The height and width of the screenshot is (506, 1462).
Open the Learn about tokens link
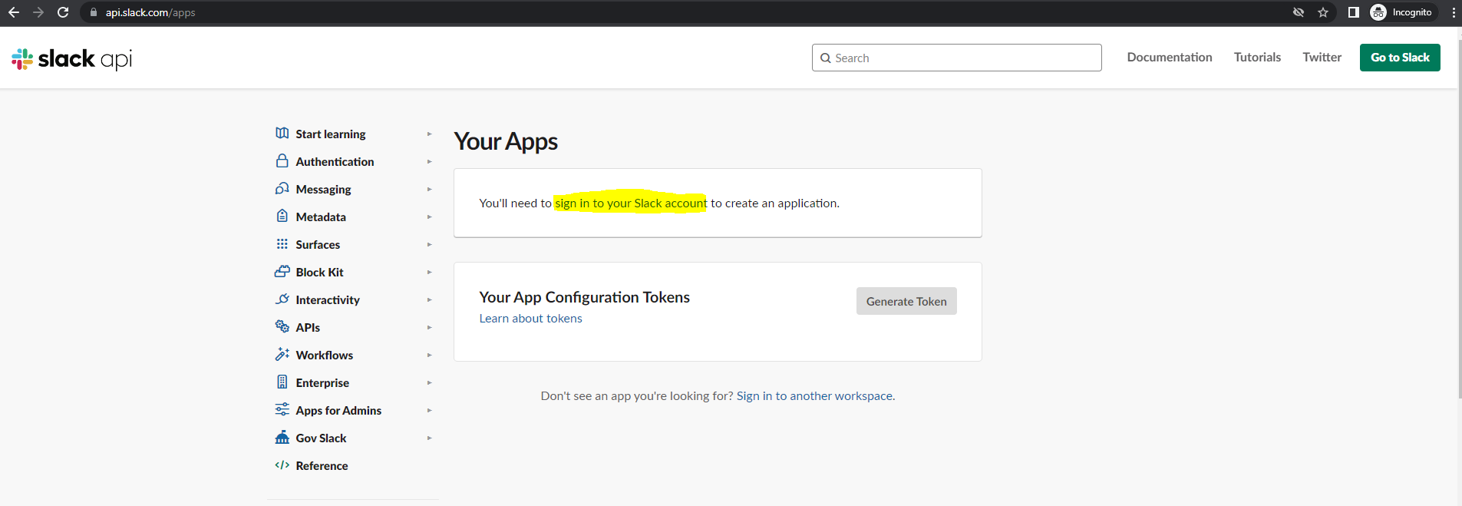coord(530,319)
